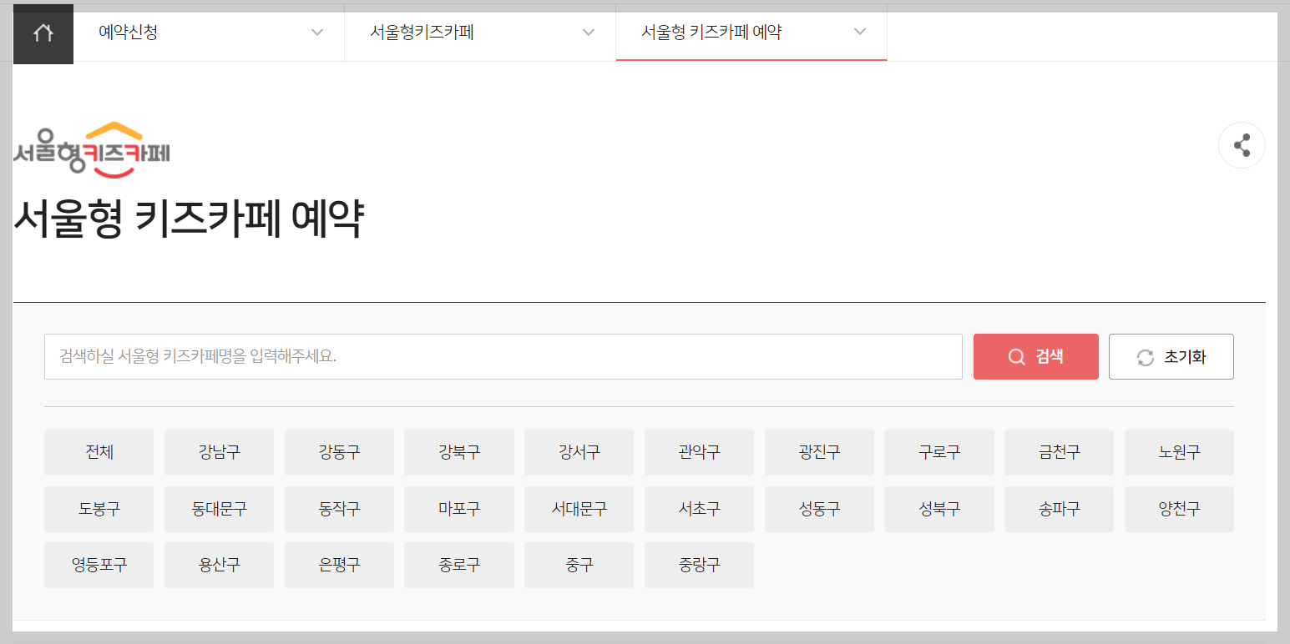Click the 영등포구 filter button
This screenshot has width=1290, height=644.
[x=99, y=565]
